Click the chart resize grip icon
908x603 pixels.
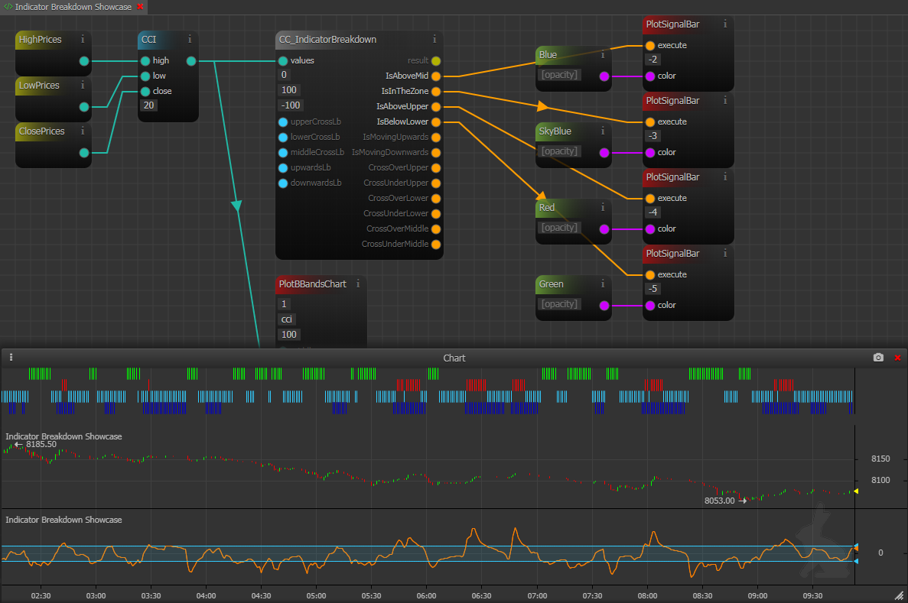(899, 595)
